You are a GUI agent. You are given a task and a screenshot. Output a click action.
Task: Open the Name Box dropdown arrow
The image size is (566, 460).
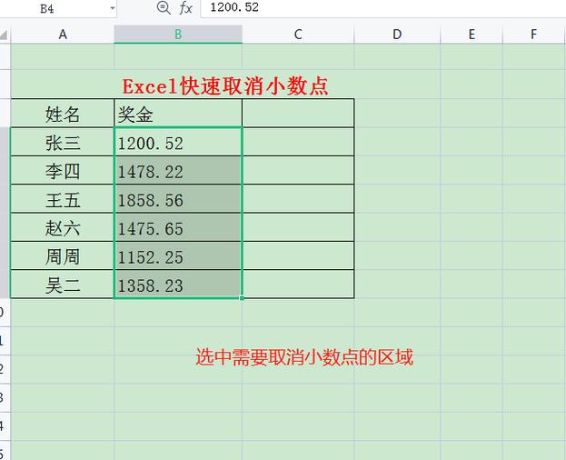click(x=113, y=8)
